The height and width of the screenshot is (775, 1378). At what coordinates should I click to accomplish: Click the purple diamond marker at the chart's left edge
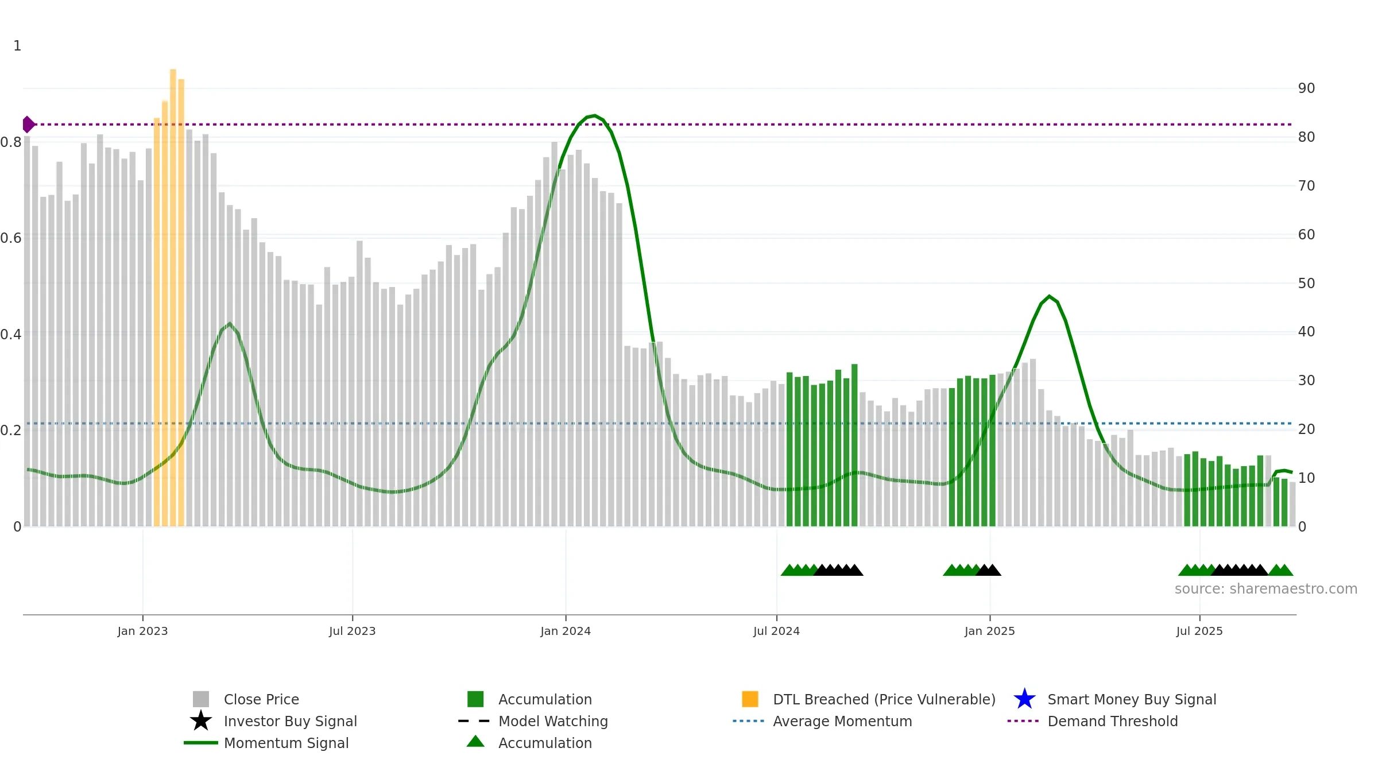pos(28,124)
